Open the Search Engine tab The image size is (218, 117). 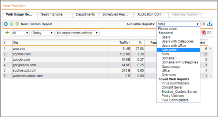click(54, 15)
